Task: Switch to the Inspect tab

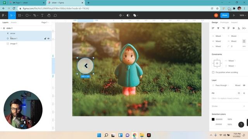Action: (x=234, y=22)
